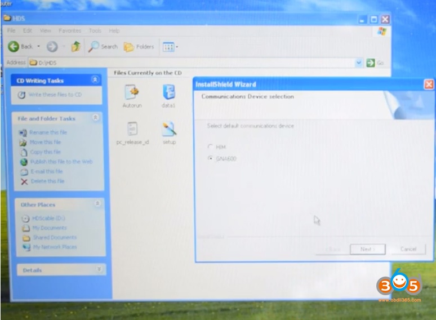Open the View menu
This screenshot has height=320, width=436.
(45, 30)
